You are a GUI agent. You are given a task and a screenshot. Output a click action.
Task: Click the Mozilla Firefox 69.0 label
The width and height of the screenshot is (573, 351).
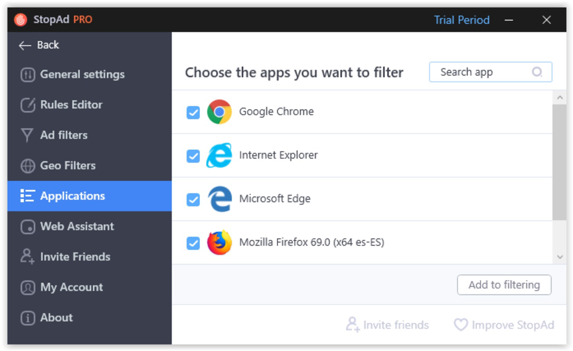312,242
